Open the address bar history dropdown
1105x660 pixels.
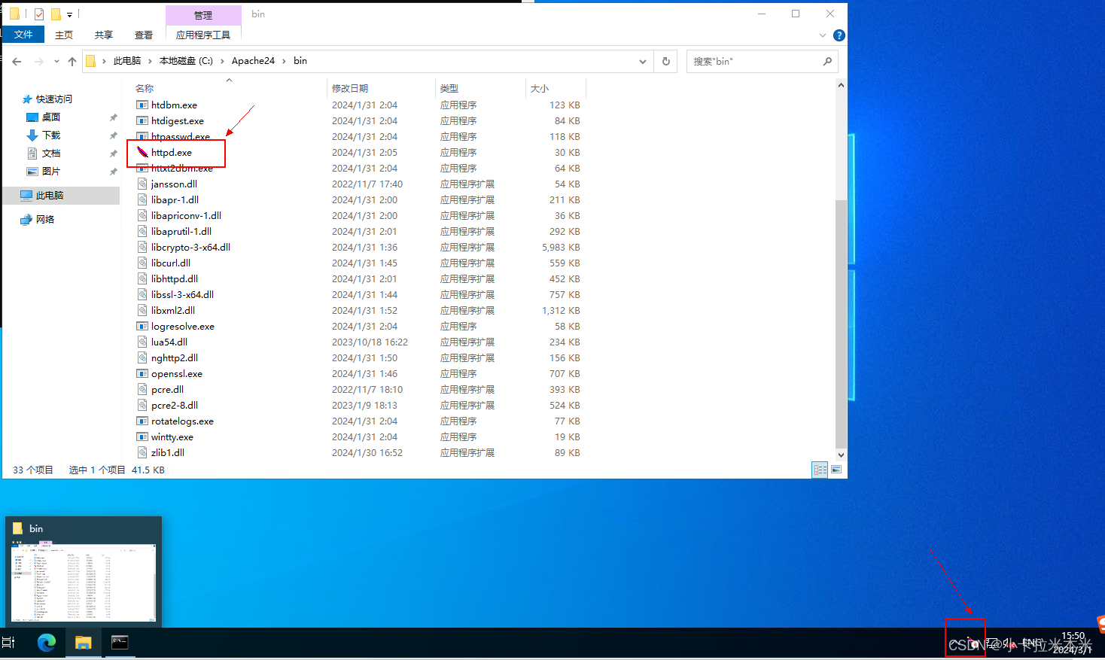tap(642, 61)
